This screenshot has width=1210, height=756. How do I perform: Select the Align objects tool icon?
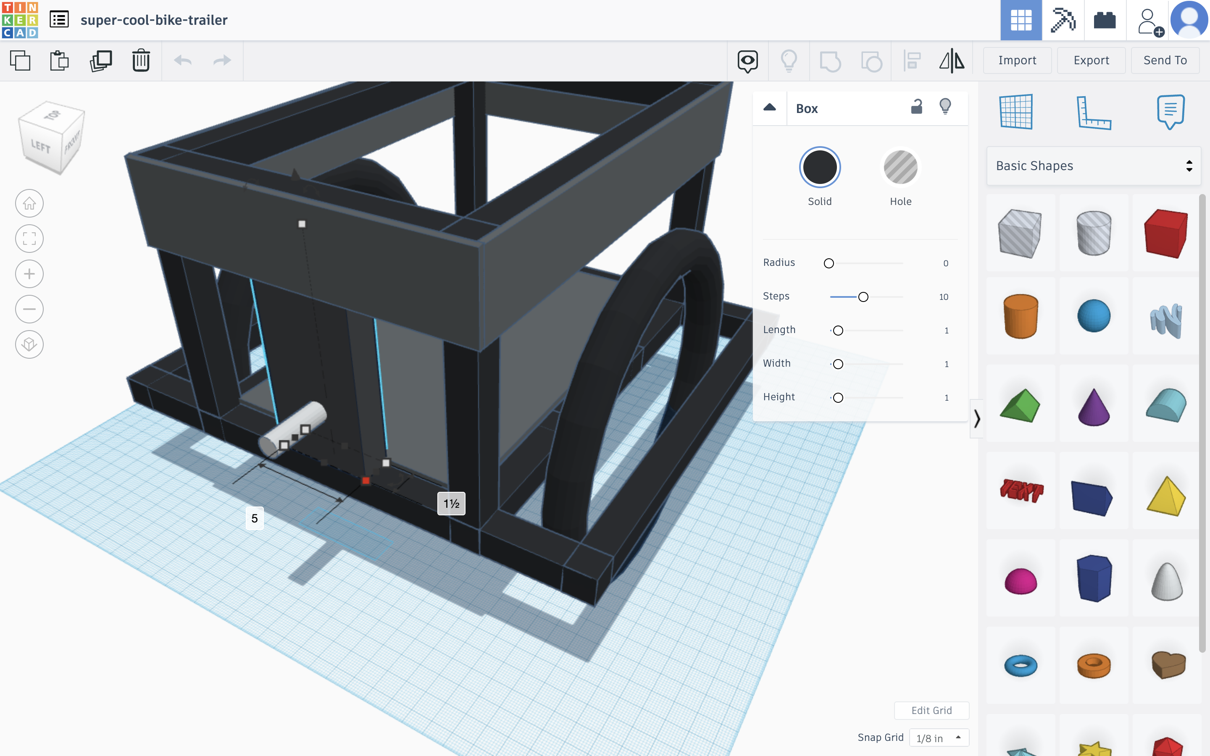click(911, 61)
